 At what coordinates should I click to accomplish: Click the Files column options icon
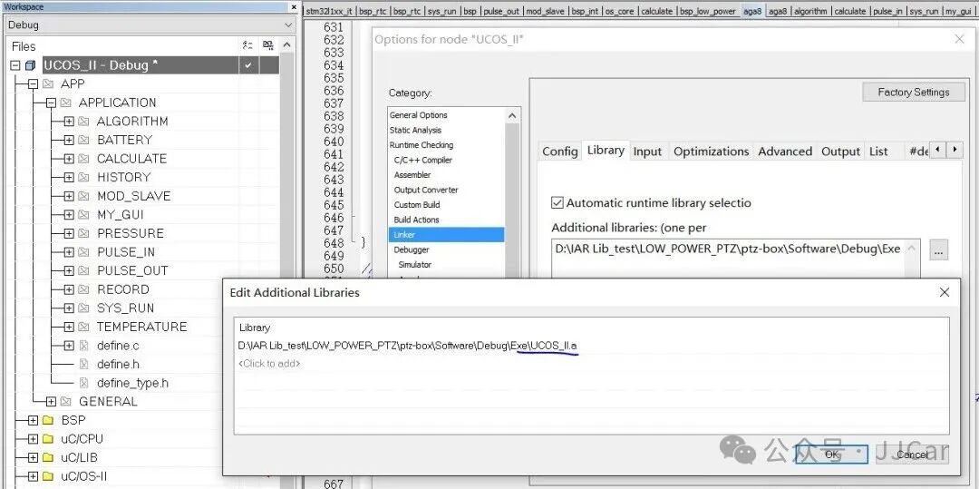point(247,45)
